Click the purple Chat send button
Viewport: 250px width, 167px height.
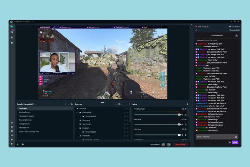point(235,142)
